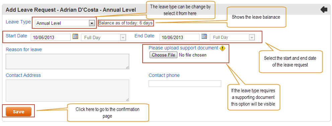
Task: Click the back arrow icon in header
Action: (x=324, y=10)
